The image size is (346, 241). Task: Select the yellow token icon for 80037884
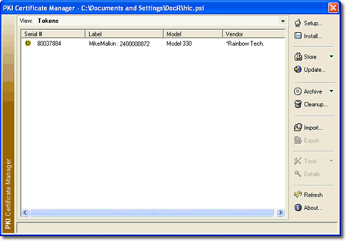pyautogui.click(x=28, y=43)
